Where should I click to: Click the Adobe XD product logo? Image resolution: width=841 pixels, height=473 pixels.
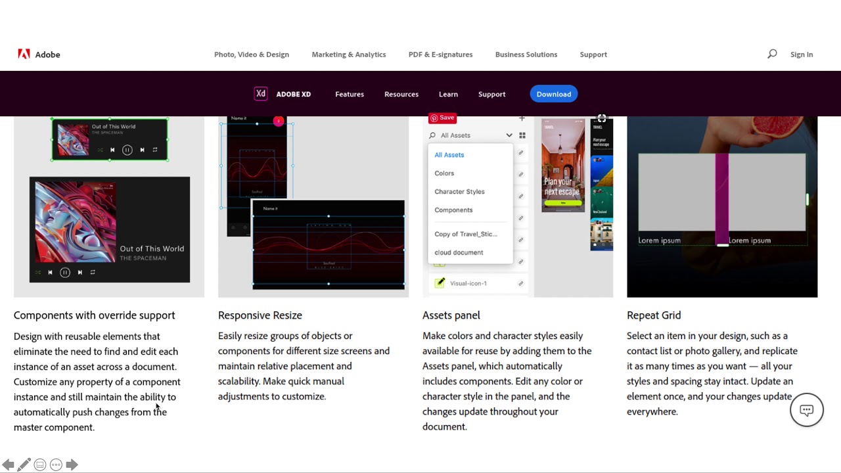(x=261, y=93)
